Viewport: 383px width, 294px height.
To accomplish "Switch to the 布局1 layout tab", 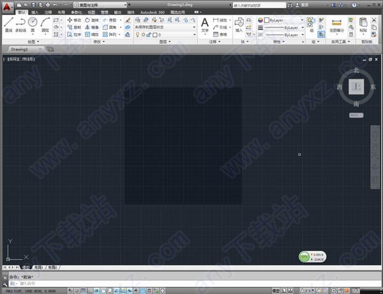I will point(39,268).
